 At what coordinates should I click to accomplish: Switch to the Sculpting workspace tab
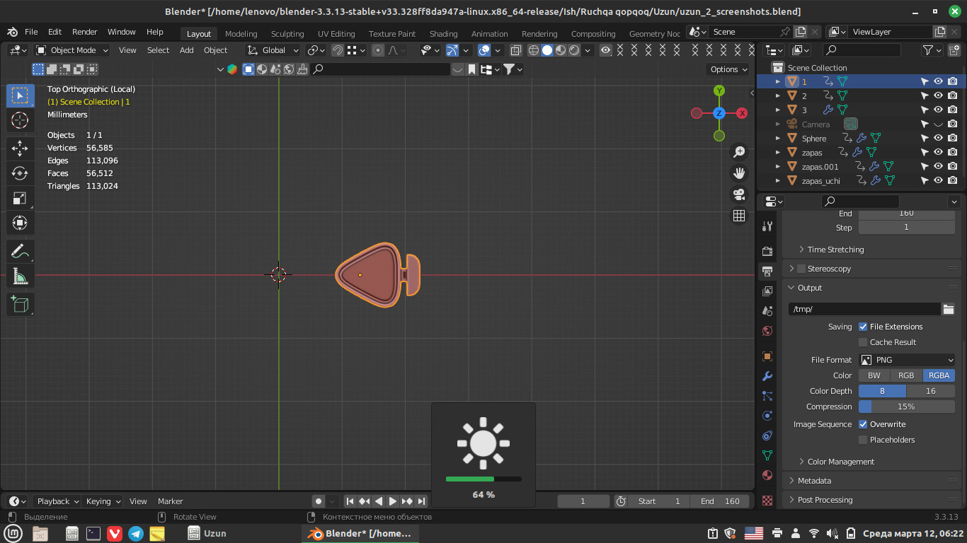287,34
